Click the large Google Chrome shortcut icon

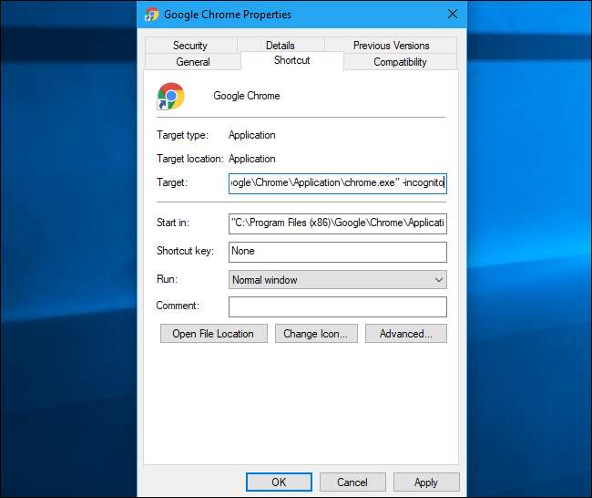[x=171, y=96]
